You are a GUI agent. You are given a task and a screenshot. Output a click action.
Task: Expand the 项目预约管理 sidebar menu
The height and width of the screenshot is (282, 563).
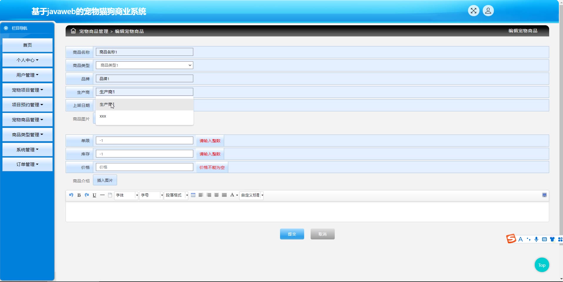click(x=27, y=105)
